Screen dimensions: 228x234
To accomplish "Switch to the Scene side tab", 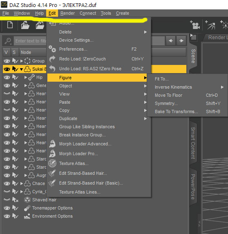I will [x=193, y=56].
